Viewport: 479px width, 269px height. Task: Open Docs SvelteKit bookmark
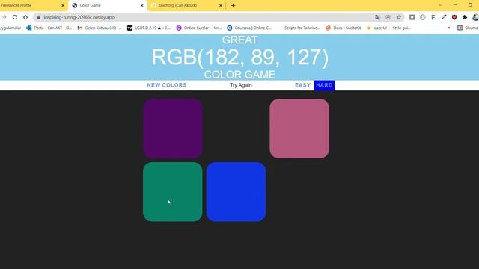click(x=344, y=28)
